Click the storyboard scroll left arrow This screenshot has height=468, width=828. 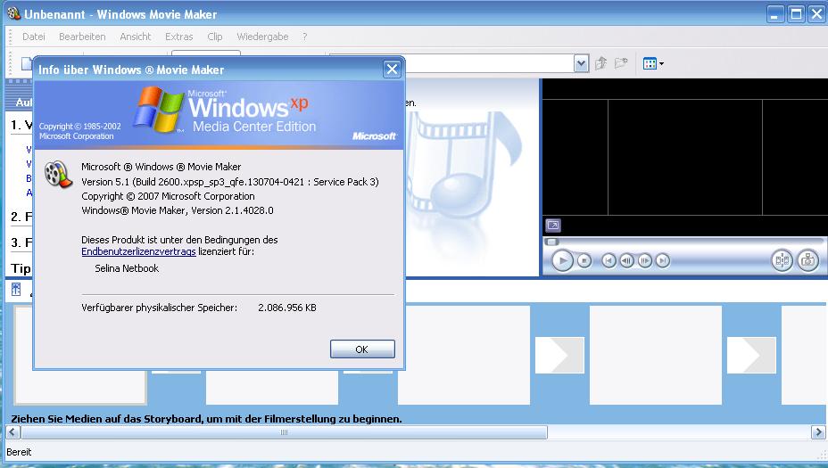(x=12, y=432)
